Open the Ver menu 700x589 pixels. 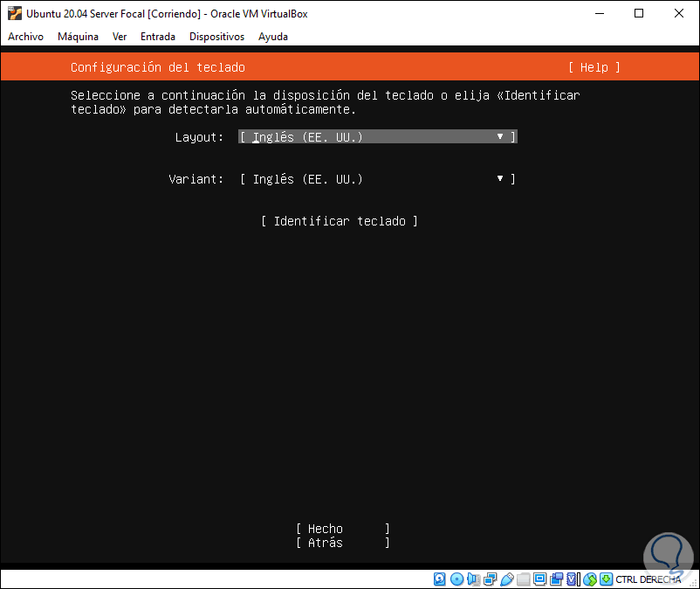120,37
